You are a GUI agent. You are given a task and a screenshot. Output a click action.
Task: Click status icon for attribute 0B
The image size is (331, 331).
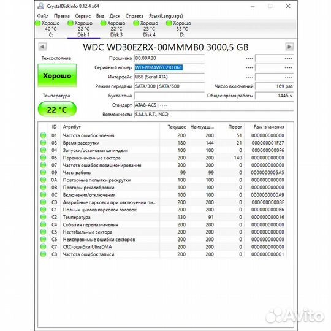click(x=44, y=187)
